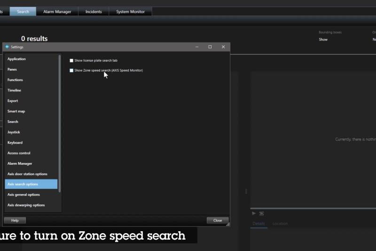Click the Settings category list scrollbar
The image size is (376, 251).
60,124
